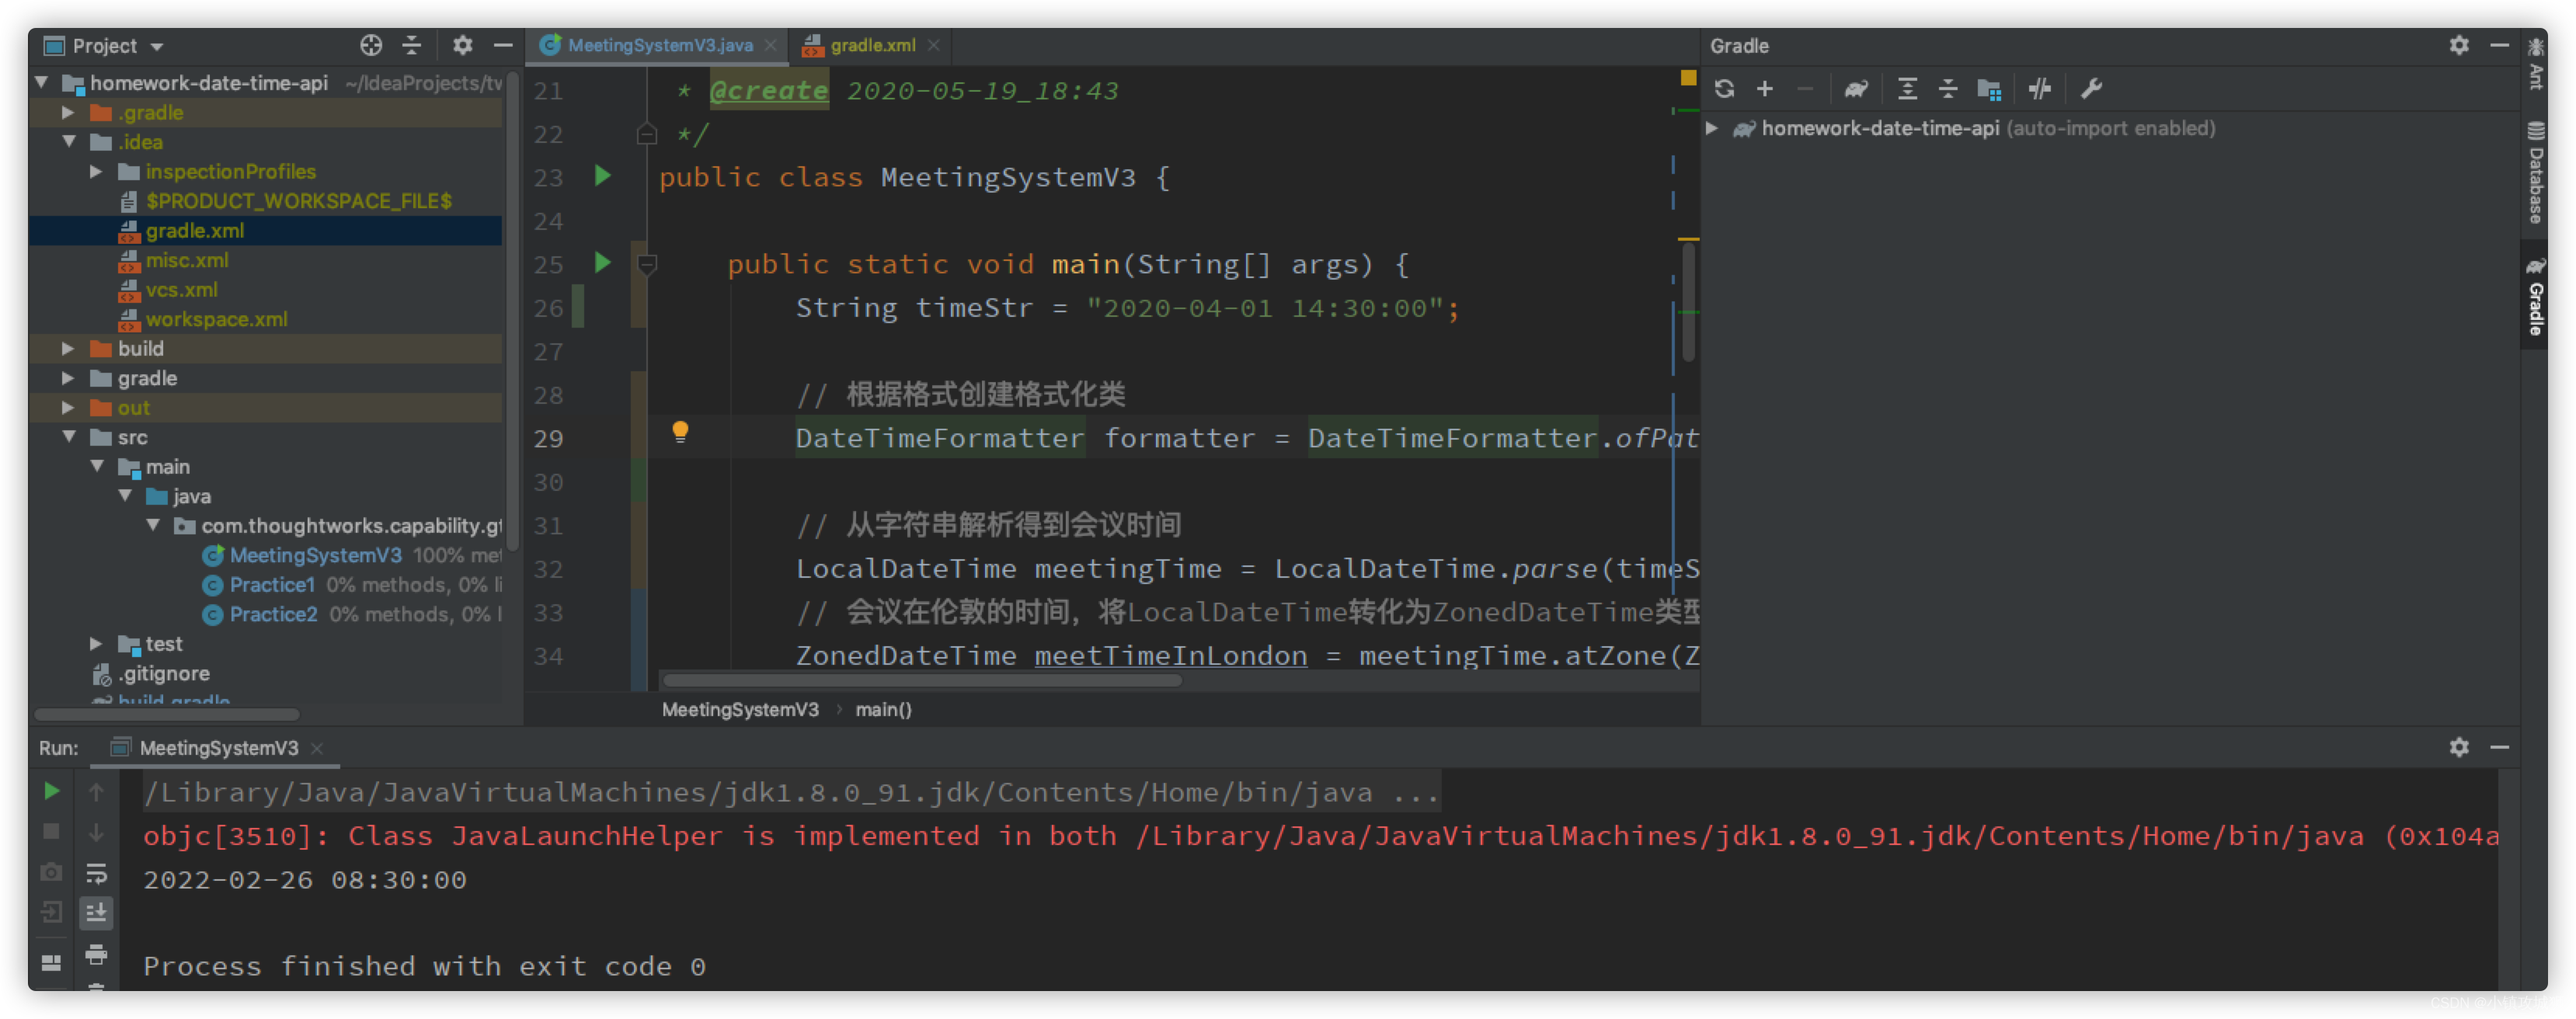Toggle Gradle offline mode icon
2576x1019 pixels.
click(x=2039, y=89)
